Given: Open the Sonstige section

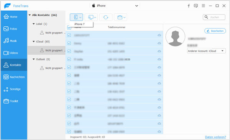Looking at the screenshot, I should pyautogui.click(x=14, y=89).
